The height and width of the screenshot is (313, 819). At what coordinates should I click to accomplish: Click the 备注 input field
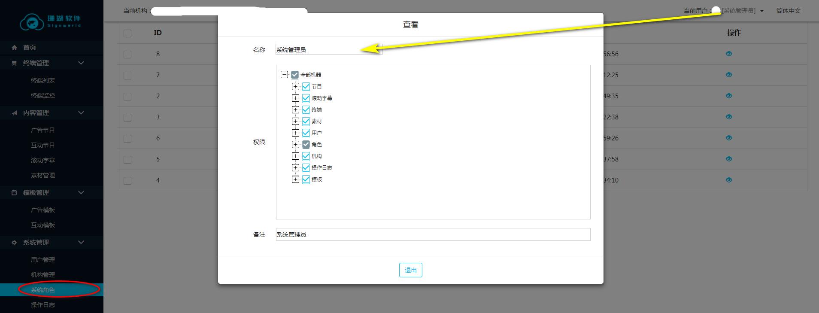(x=433, y=234)
